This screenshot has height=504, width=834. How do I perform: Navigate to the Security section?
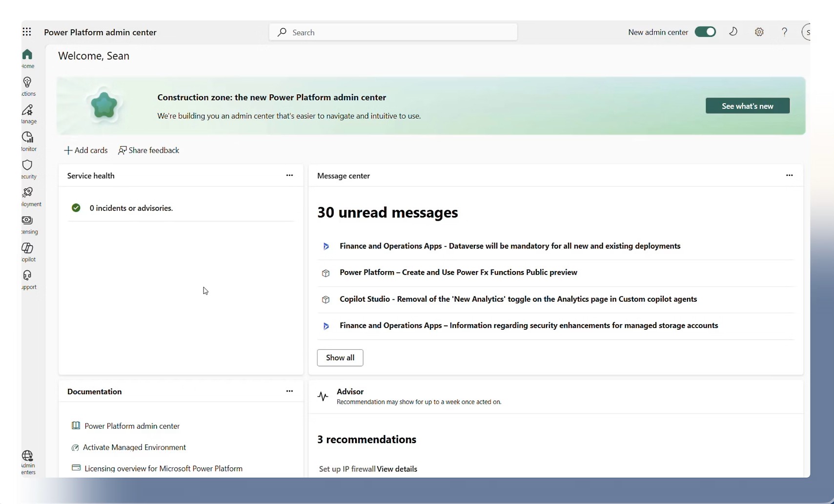[28, 168]
